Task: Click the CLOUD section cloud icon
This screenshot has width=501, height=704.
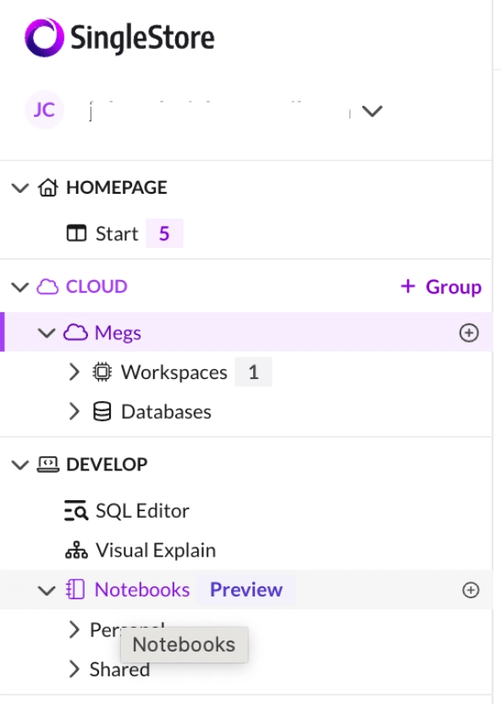Action: tap(47, 287)
